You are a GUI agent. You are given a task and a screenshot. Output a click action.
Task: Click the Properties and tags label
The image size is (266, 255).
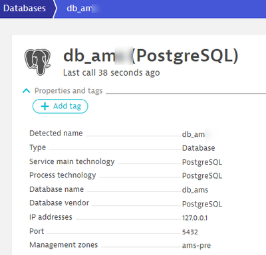68,91
